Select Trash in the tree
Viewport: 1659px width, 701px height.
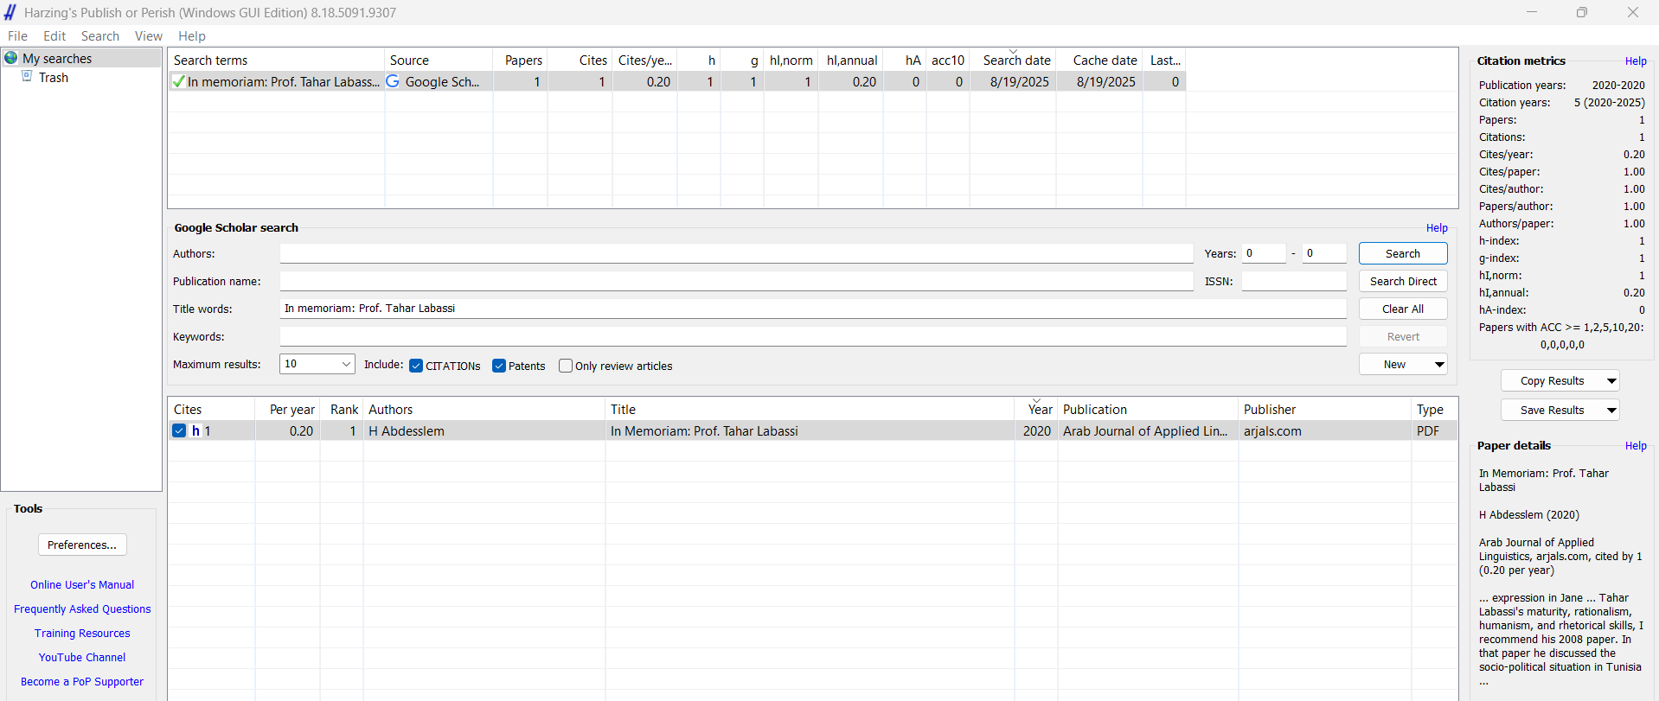click(x=54, y=77)
